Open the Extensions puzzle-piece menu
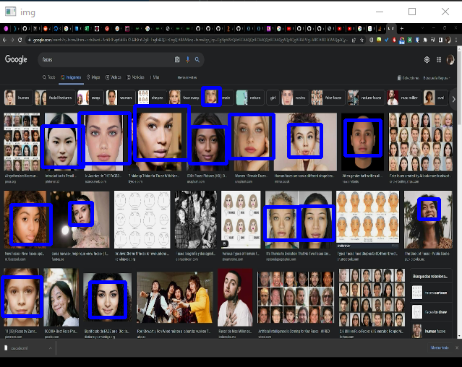Viewport: 462px width, 367px height. click(425, 40)
